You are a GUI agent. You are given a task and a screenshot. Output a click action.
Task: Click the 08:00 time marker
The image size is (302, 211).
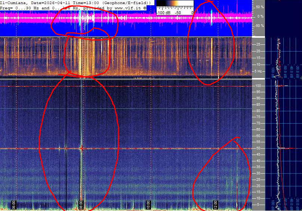(x=81, y=205)
